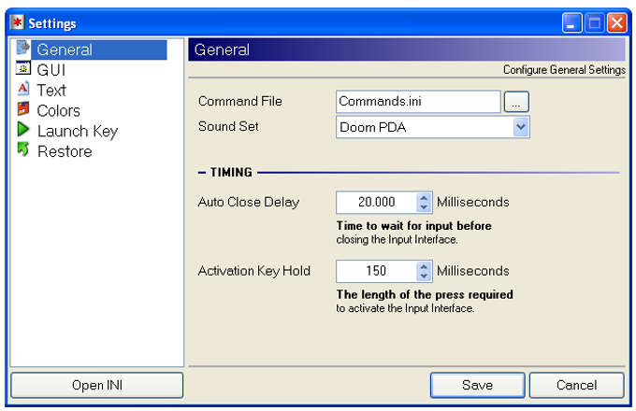Click 'Time to wait for input before' text
The width and height of the screenshot is (636, 411).
tap(413, 225)
